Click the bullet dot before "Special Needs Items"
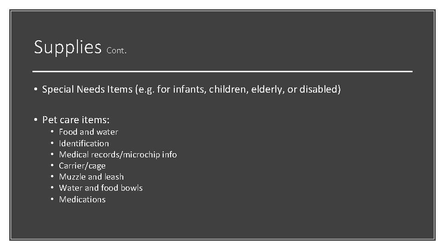Viewport: 445px width, 250px height. [36, 89]
